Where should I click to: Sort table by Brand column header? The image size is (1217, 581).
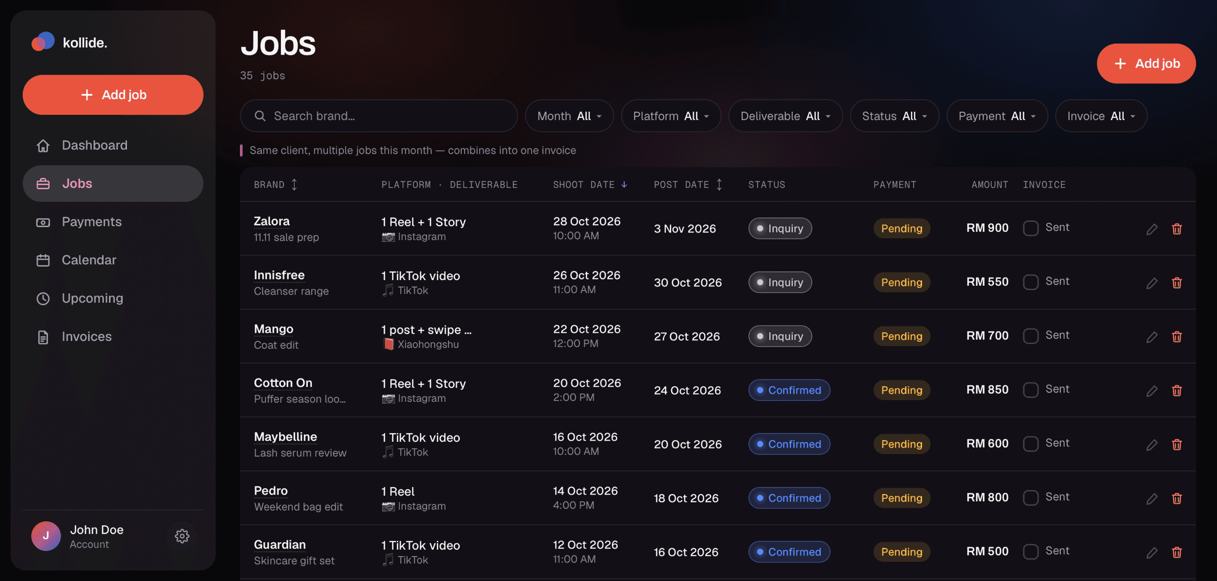click(x=275, y=184)
